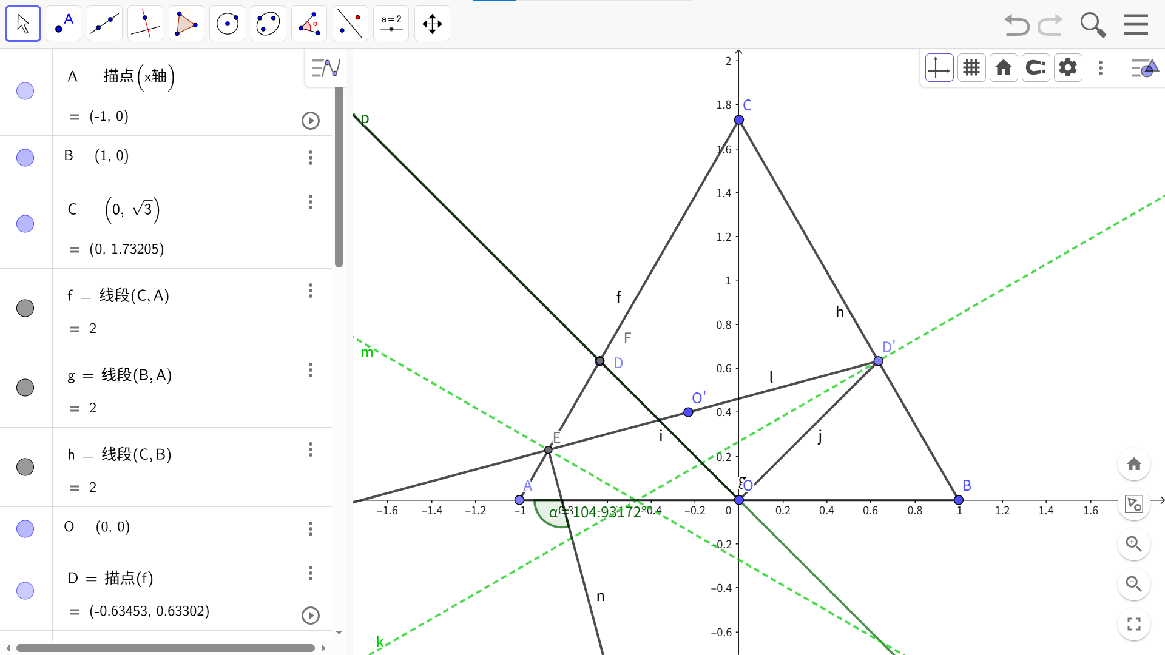This screenshot has width=1165, height=655.
Task: Toggle visibility of segment g
Action: pyautogui.click(x=25, y=388)
